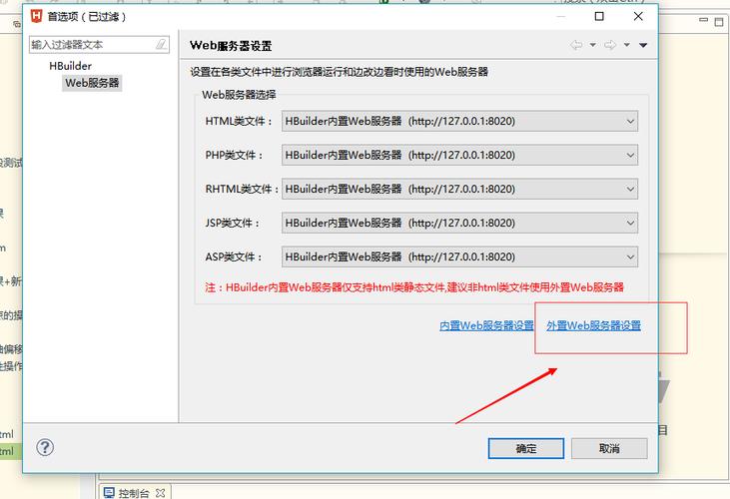Select HBuilder node in preferences tree
This screenshot has height=499, width=730.
(x=70, y=66)
